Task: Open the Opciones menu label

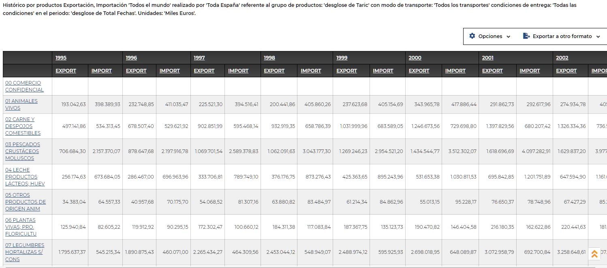Action: (490, 36)
